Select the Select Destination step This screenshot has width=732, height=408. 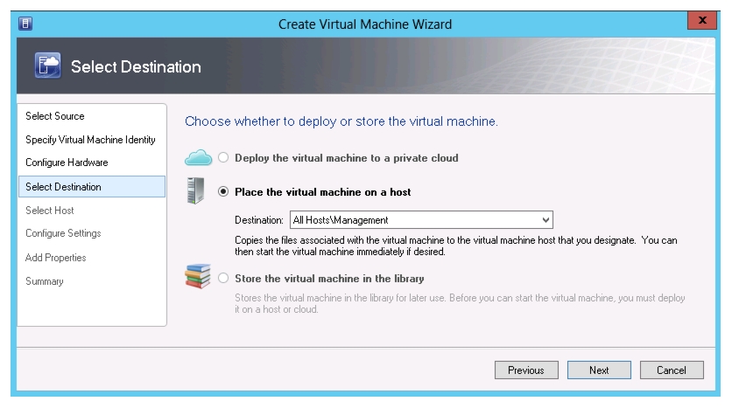coord(92,187)
